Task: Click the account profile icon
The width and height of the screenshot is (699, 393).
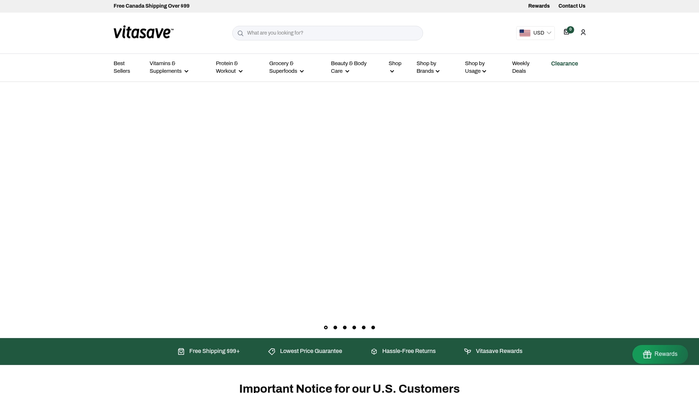Action: click(x=583, y=32)
